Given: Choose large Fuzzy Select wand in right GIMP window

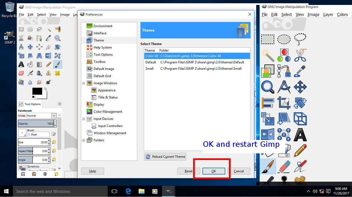Looking at the screenshot, I should (267, 55).
